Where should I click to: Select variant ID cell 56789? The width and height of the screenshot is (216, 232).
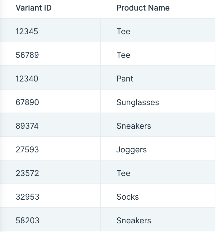click(50, 54)
